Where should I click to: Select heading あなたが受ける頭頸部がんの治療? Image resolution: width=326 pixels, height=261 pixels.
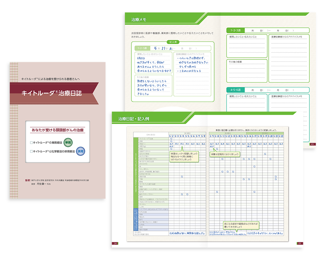tap(58, 130)
